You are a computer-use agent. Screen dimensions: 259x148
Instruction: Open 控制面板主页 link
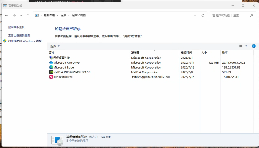click(16, 27)
